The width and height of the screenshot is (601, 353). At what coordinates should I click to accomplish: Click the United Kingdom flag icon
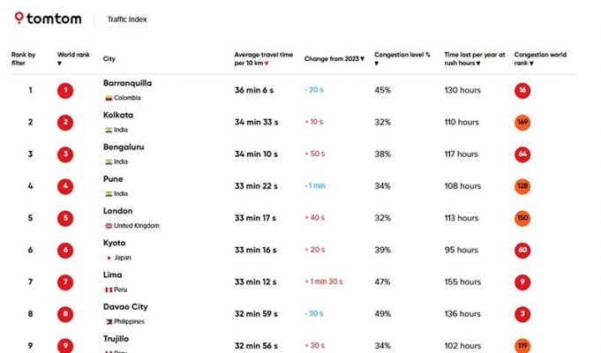point(108,226)
